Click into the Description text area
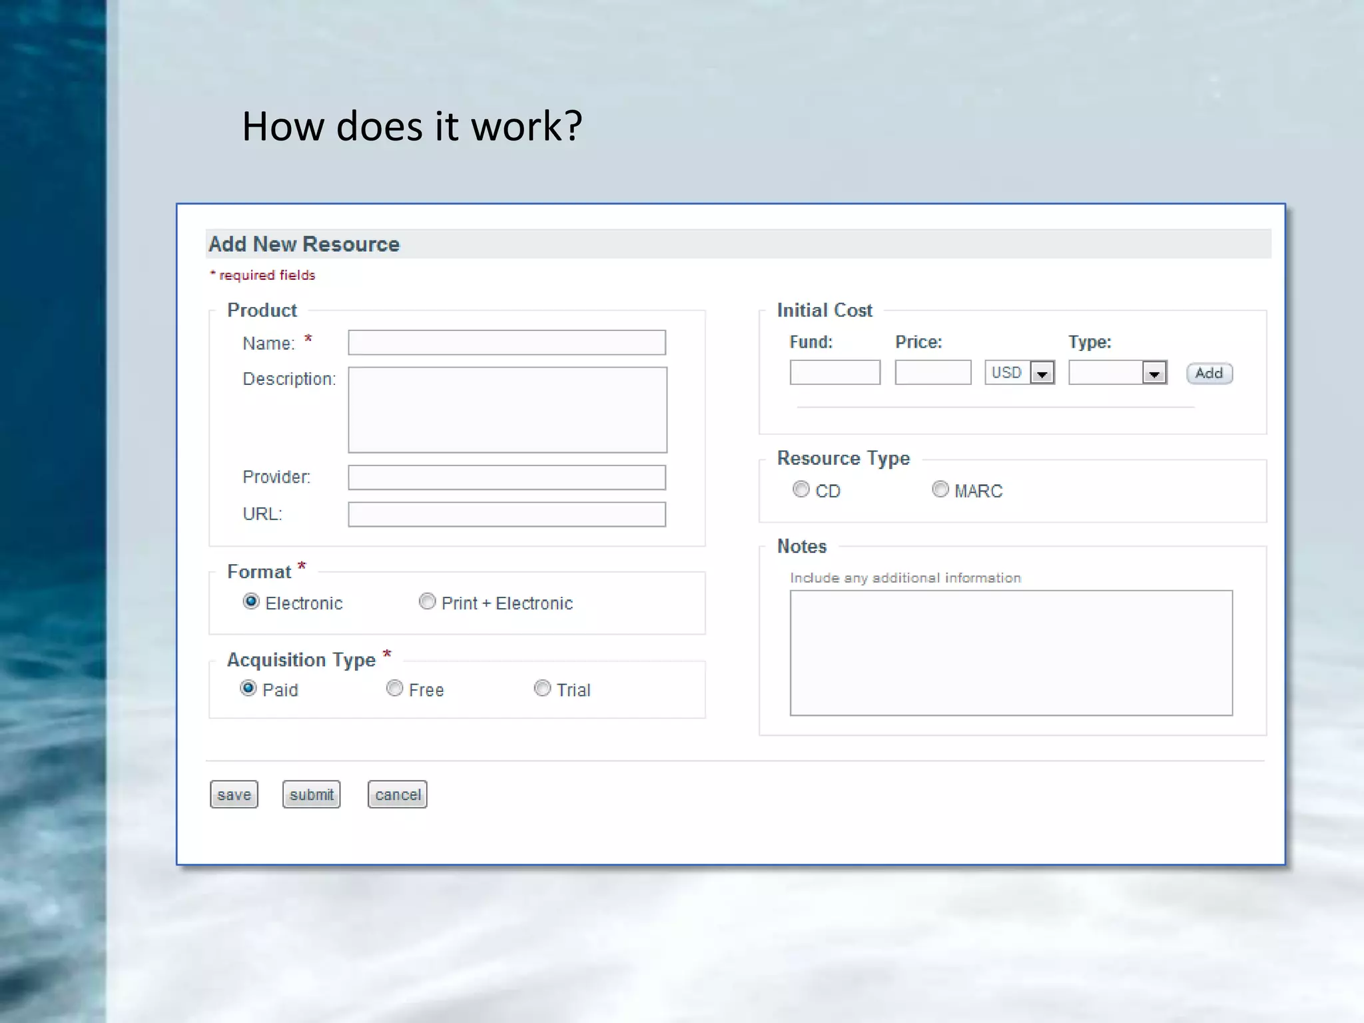1364x1023 pixels. (x=507, y=410)
